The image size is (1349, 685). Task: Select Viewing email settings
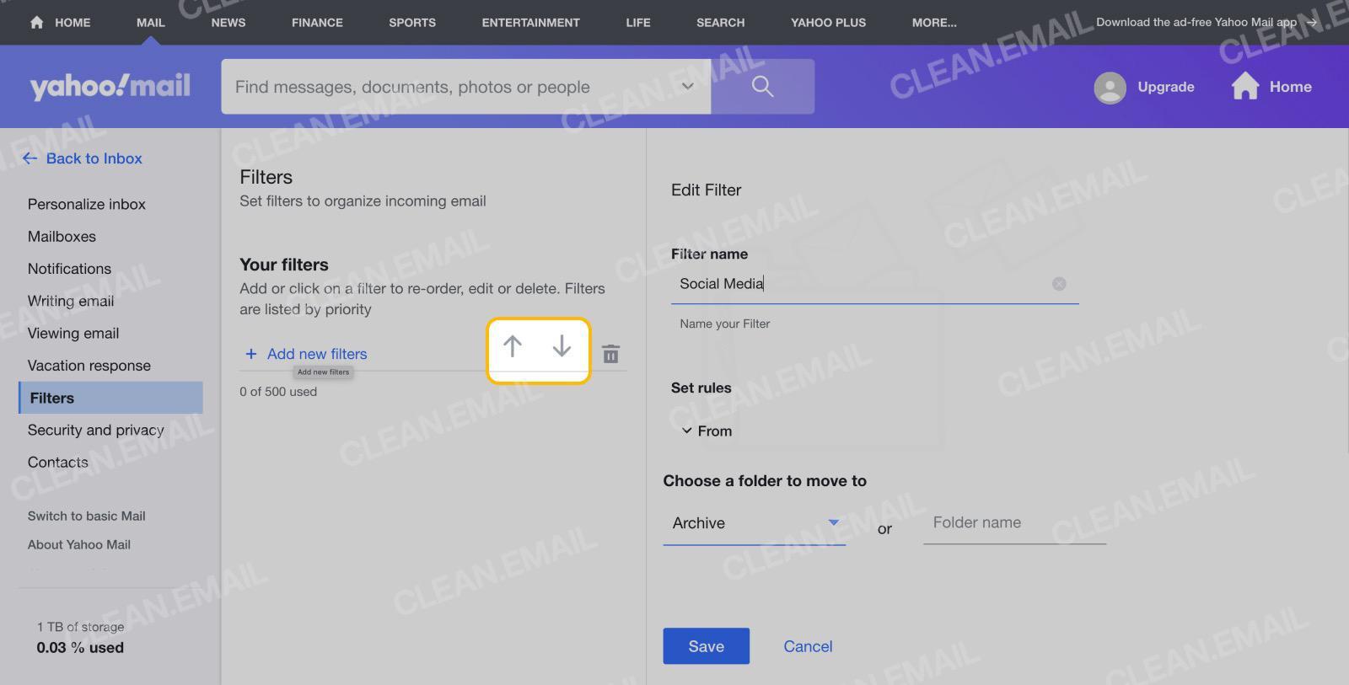coord(73,334)
